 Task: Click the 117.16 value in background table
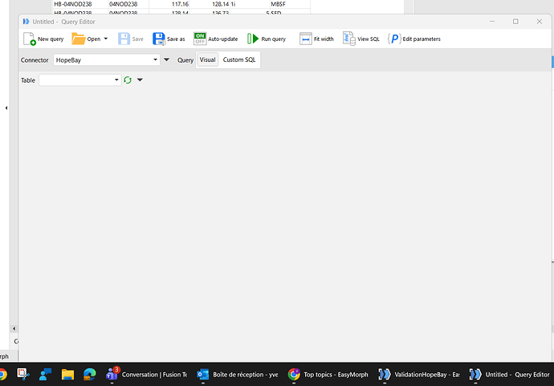point(180,4)
